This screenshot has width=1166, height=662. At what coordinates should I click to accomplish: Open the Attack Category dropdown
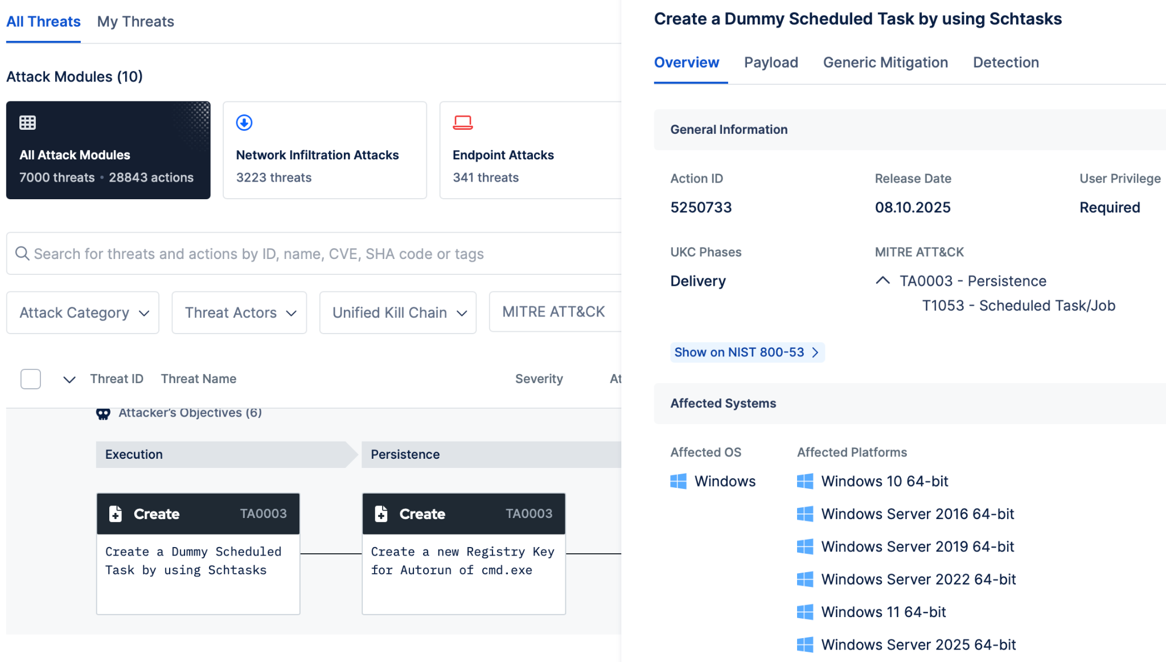pos(83,312)
